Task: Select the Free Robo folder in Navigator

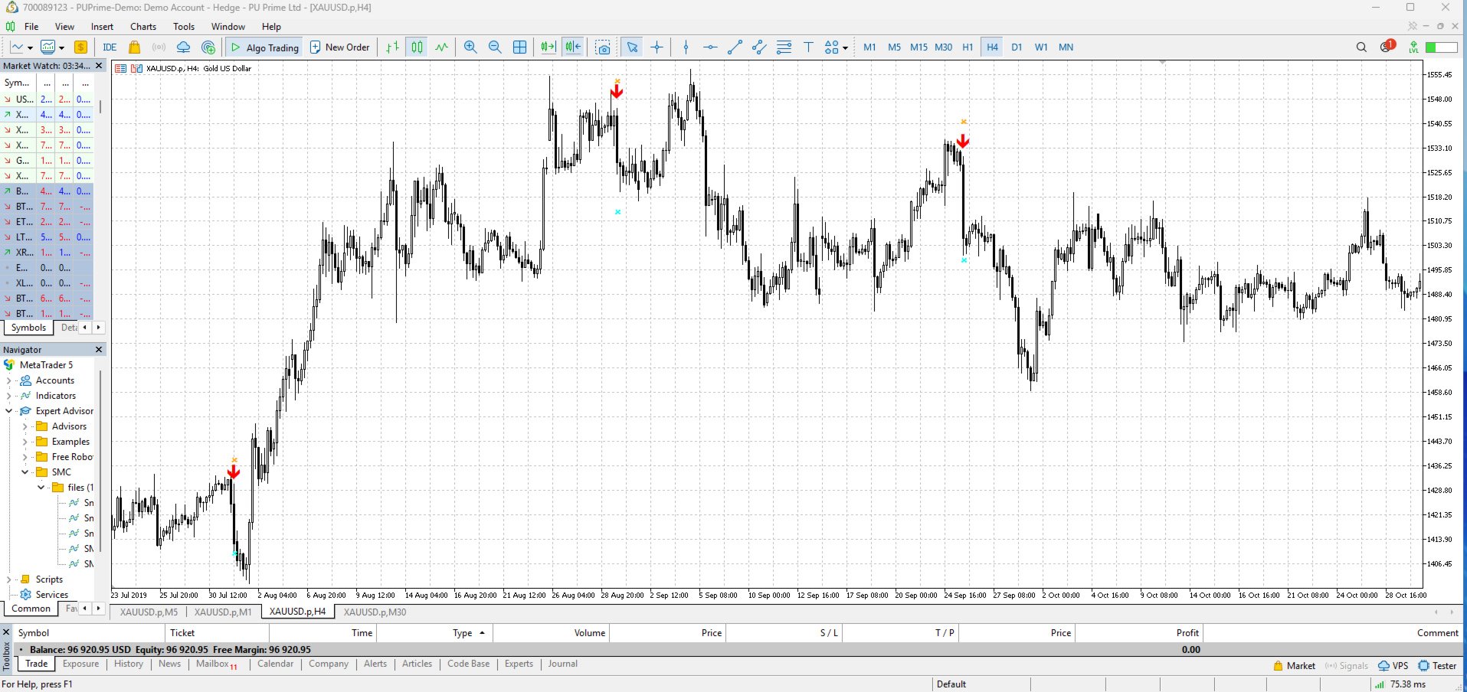Action: pyautogui.click(x=72, y=457)
